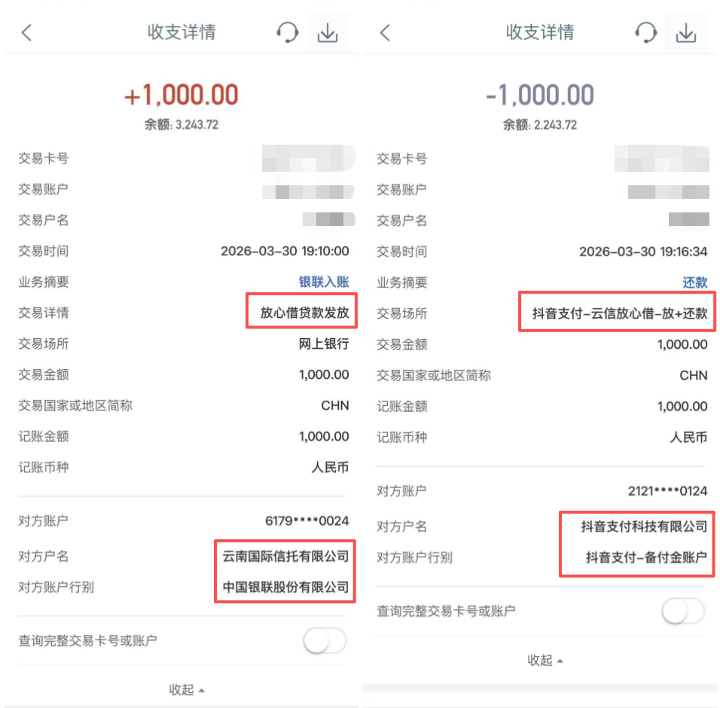
Task: Tap 抖音支付-云信放心借-放+还款 transaction venue
Action: [x=619, y=313]
